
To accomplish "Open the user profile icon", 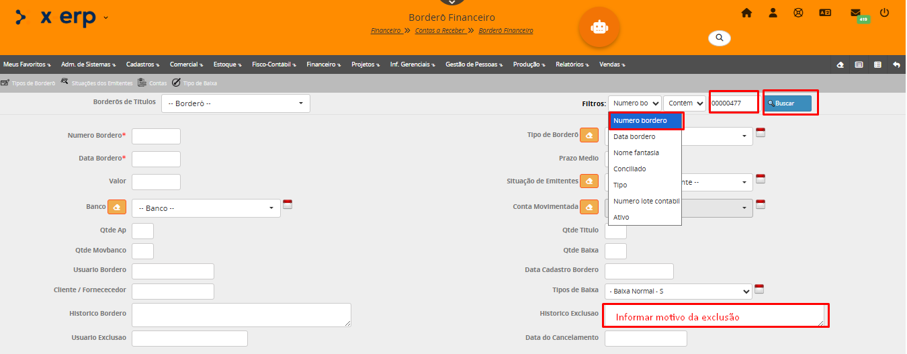I will click(x=773, y=13).
